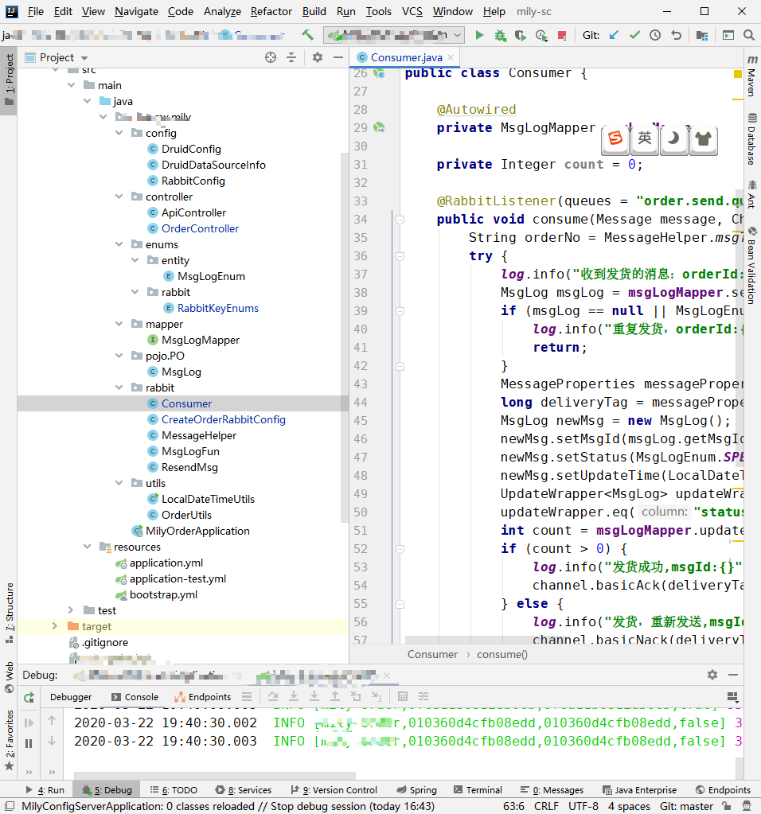Collapse the enums folder

click(119, 244)
